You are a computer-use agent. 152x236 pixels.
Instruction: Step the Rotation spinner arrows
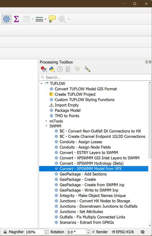pyautogui.click(x=88, y=232)
